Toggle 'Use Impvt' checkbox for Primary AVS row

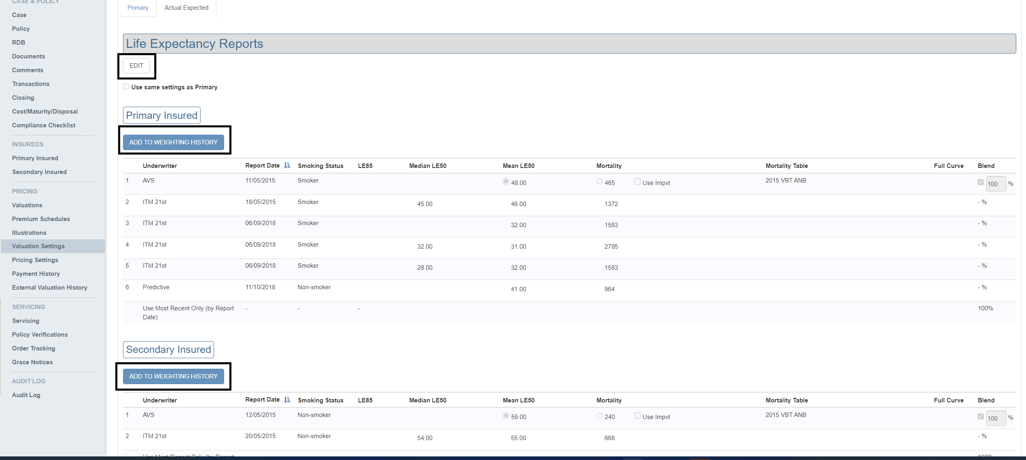(x=637, y=182)
